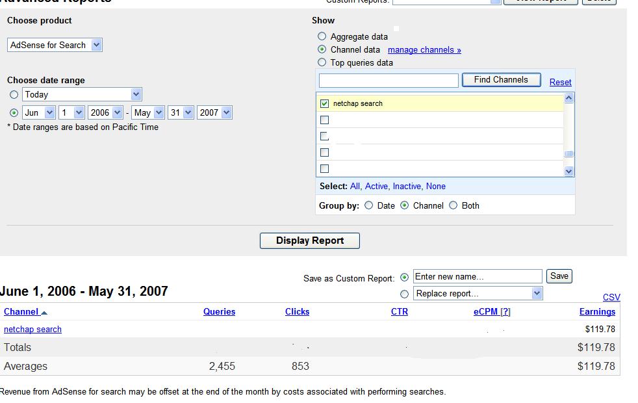The height and width of the screenshot is (403, 638).
Task: Click the Find Channels button
Action: point(502,80)
